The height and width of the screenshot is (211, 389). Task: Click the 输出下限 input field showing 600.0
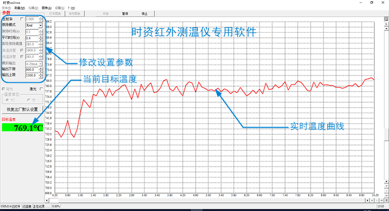pos(32,69)
